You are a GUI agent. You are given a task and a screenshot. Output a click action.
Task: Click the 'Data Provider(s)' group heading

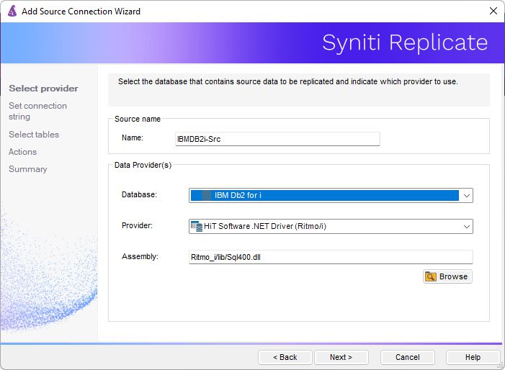click(143, 165)
